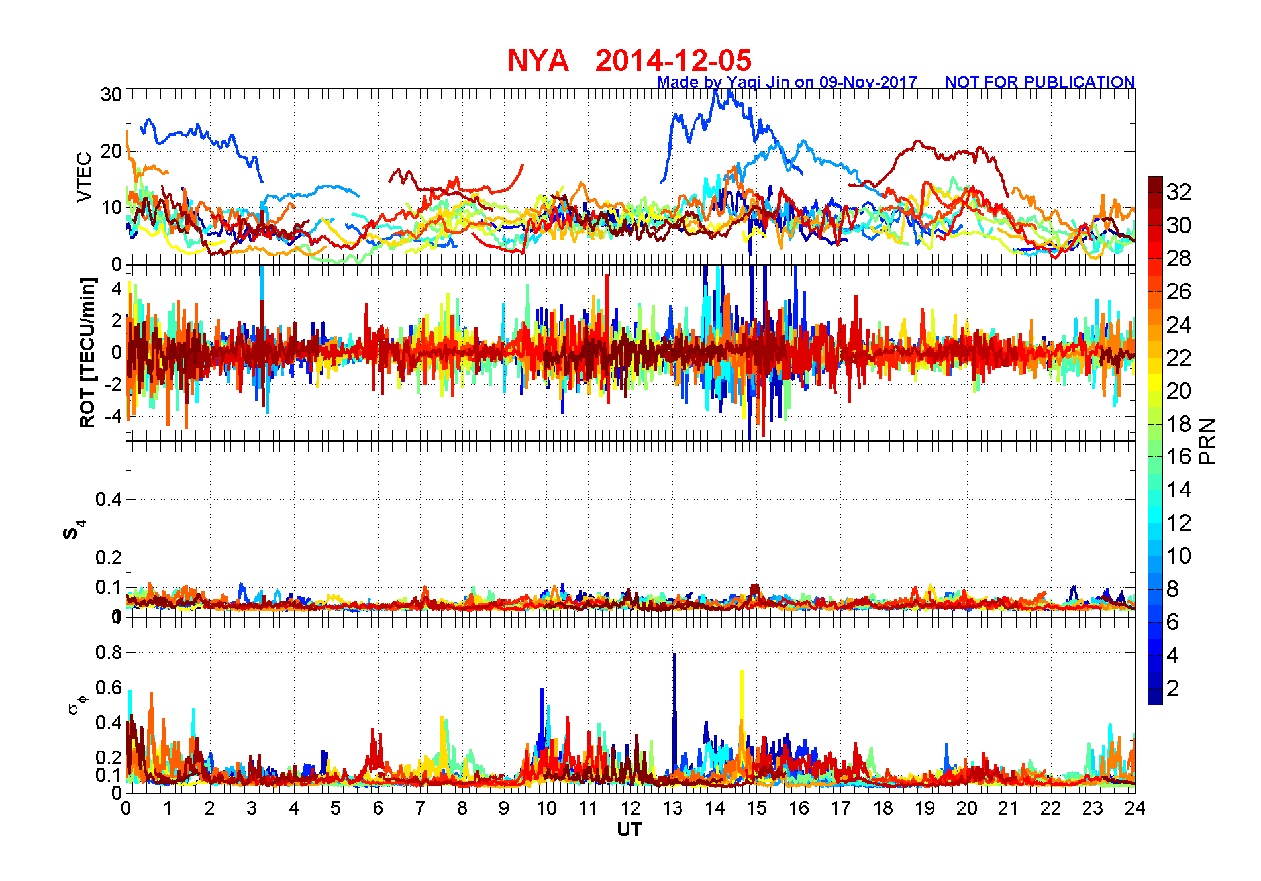Click the colorbar tick label 18

1179,424
